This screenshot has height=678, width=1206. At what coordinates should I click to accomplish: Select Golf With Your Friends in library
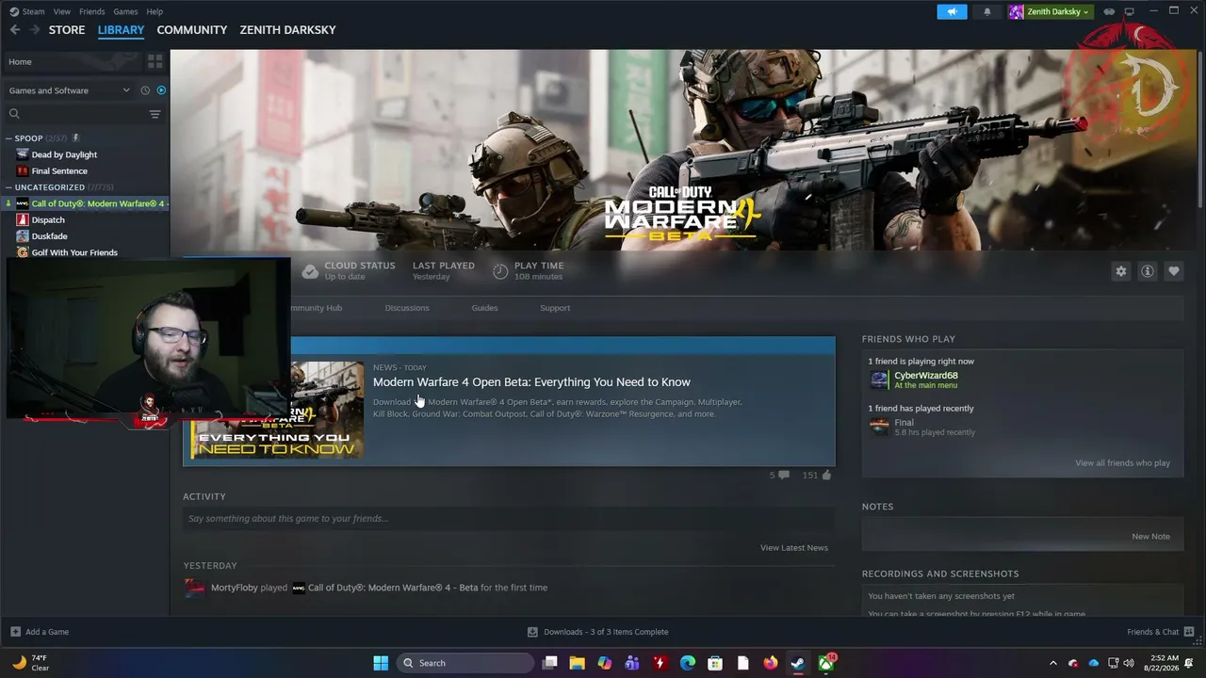74,252
